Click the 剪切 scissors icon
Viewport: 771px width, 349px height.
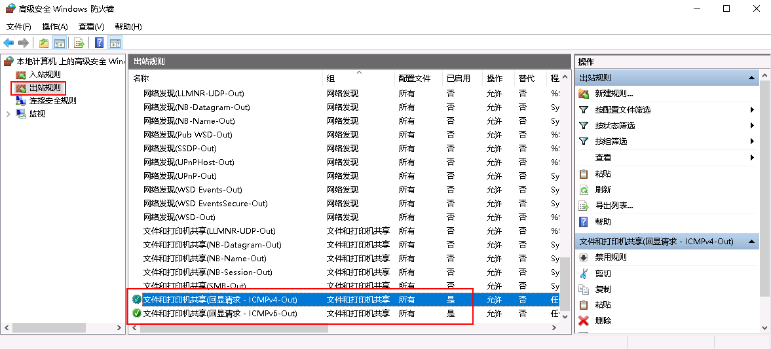[x=584, y=273]
